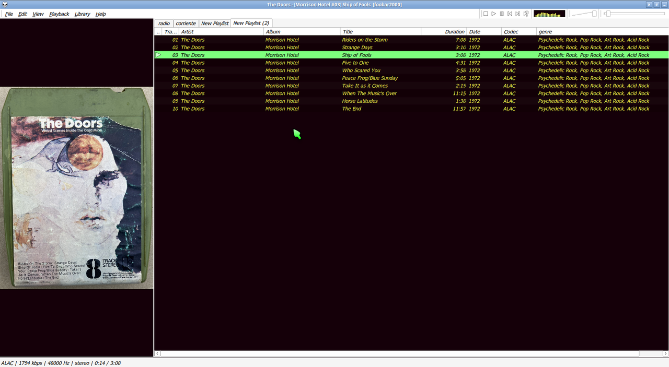669x367 pixels.
Task: Open the Help menu
Action: pyautogui.click(x=101, y=14)
